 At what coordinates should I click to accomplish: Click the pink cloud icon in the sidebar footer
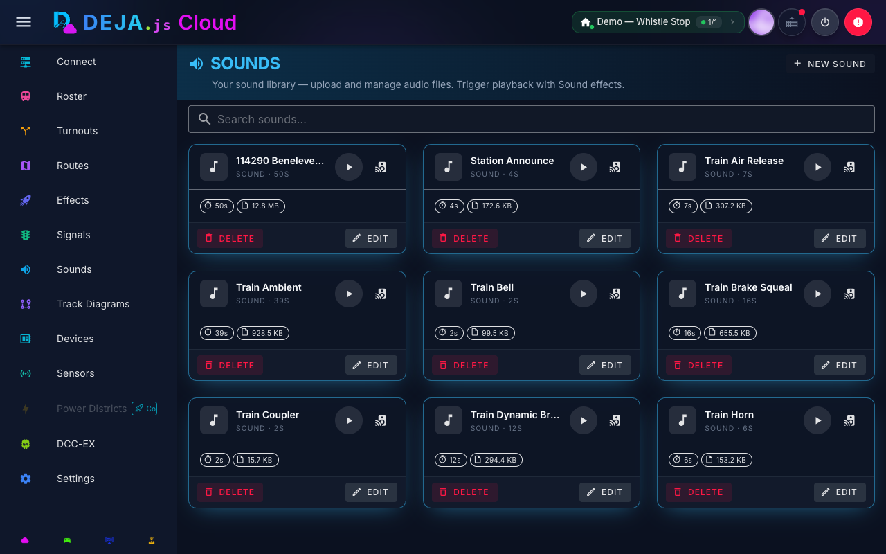pos(26,540)
